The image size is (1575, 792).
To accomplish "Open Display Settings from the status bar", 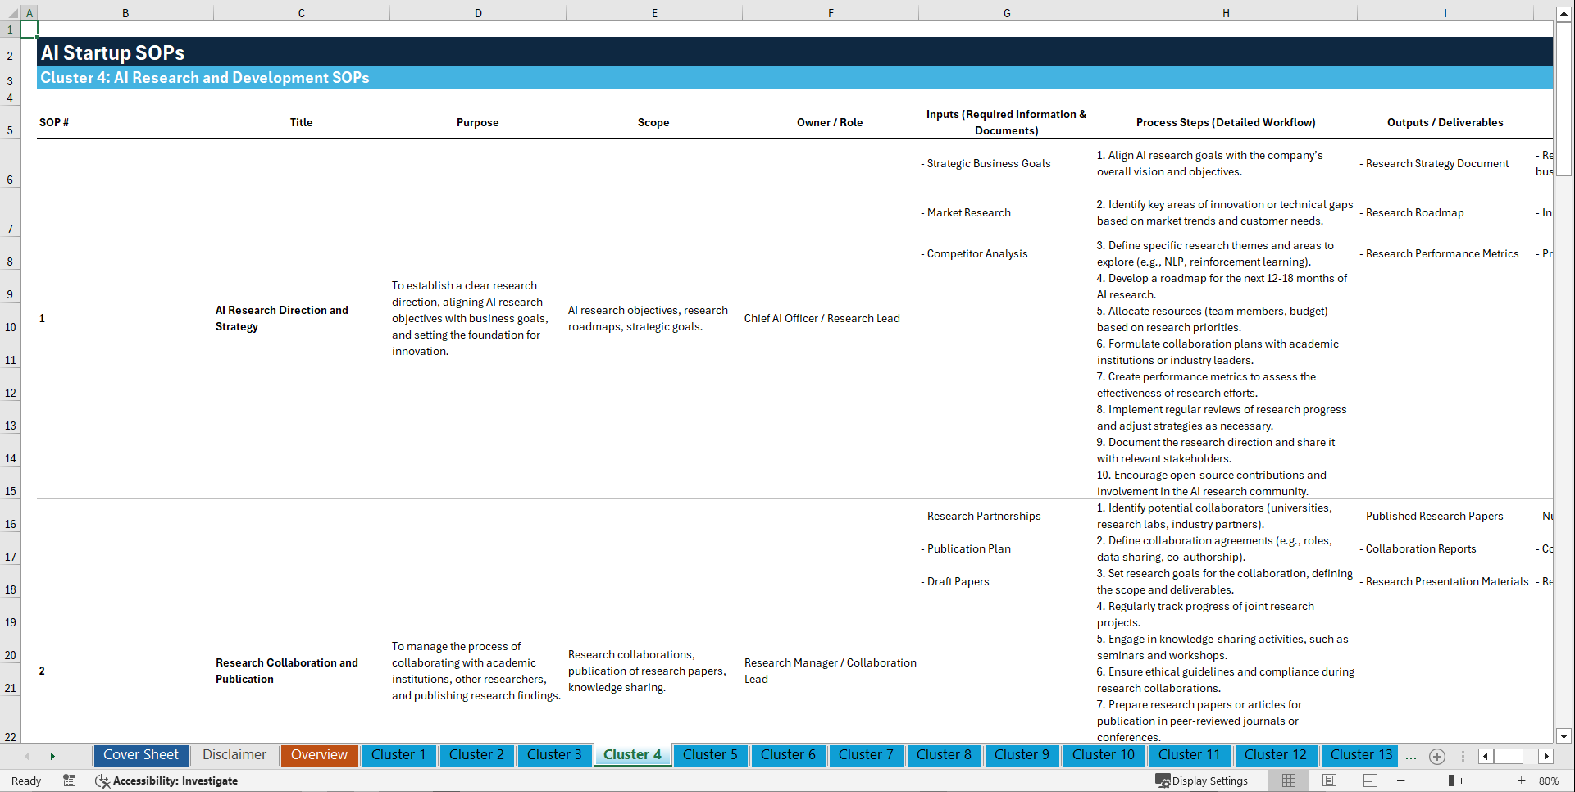I will pos(1202,781).
